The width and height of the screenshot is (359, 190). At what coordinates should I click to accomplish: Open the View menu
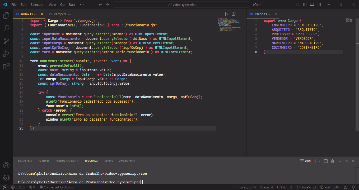pyautogui.click(x=52, y=4)
